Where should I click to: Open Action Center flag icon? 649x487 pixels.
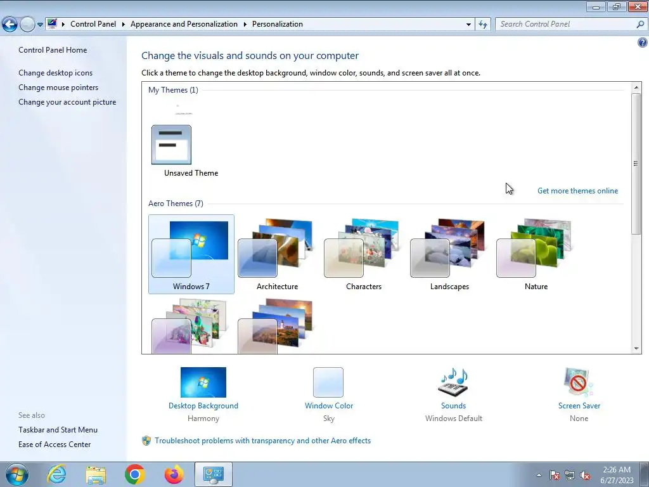point(555,475)
